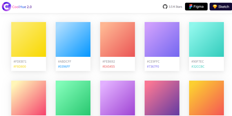Click the GitHub octocat icon
This screenshot has width=232, height=116.
click(165, 7)
